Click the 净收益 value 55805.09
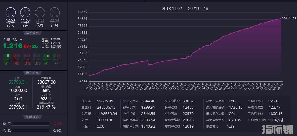Image resolution: width=297 pixels, height=136 pixels. 105,101
